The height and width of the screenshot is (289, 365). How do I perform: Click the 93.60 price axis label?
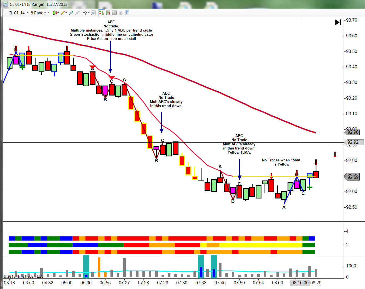[352, 36]
